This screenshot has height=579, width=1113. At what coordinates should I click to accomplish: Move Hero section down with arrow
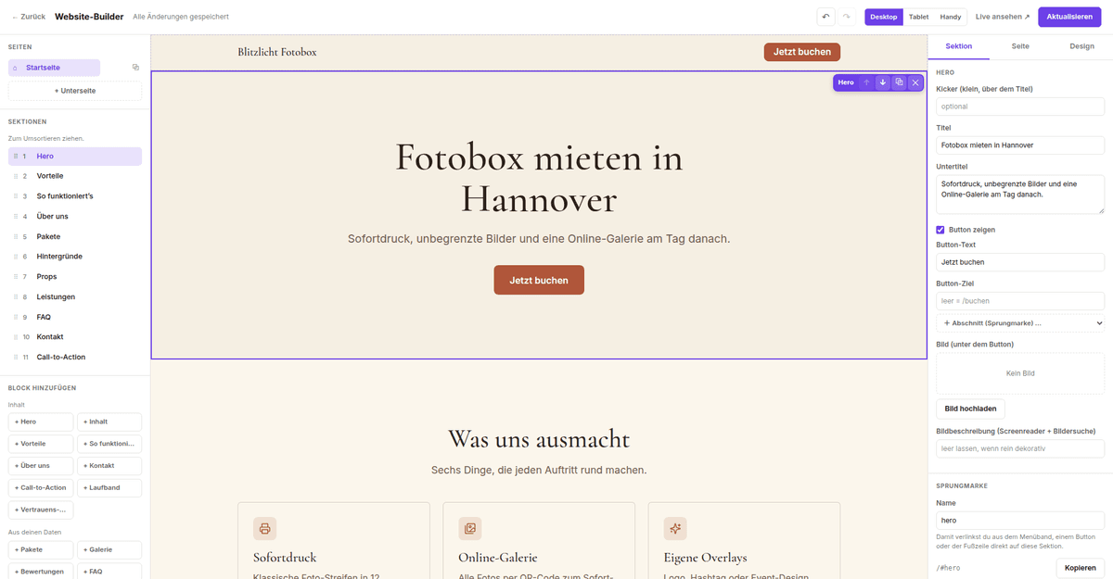(x=883, y=82)
